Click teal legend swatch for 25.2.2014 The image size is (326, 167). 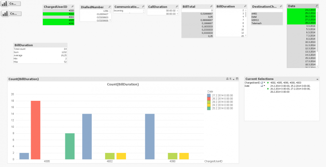209,109
